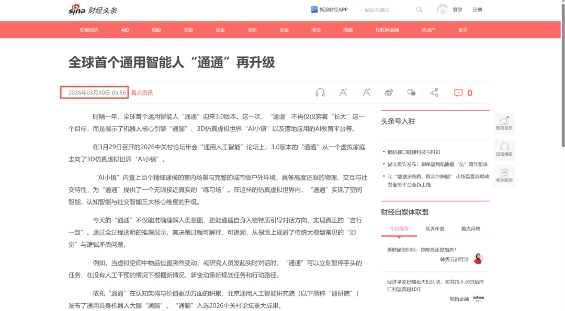The height and width of the screenshot is (311, 565).
Task: Open 能源 navigation item
Action: point(348,30)
